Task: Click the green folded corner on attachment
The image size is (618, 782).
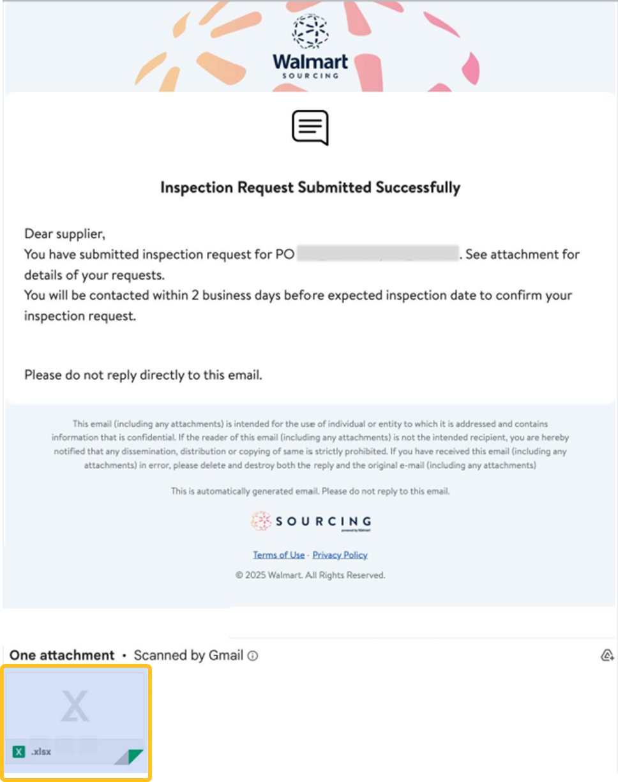Action: pos(135,756)
